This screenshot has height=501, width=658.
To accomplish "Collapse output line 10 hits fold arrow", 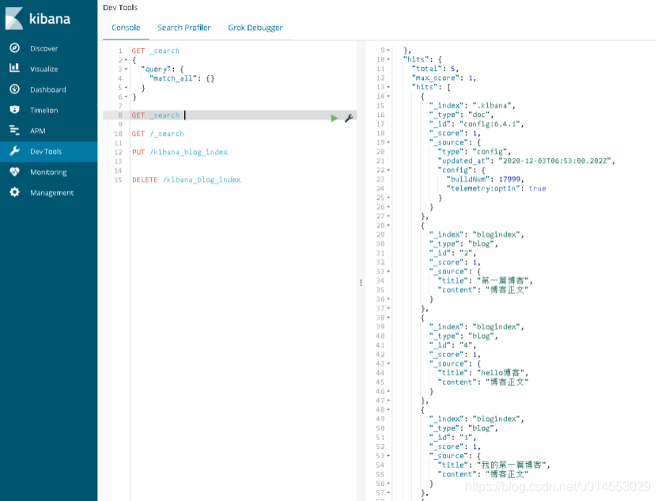I will tap(388, 59).
